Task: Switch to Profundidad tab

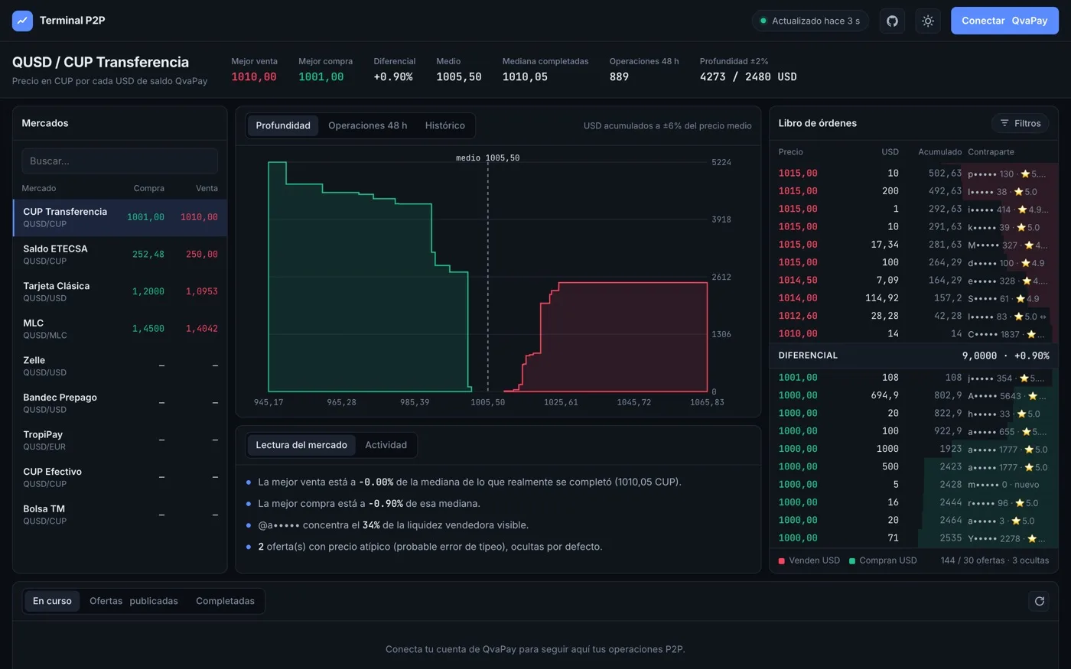Action: 283,125
